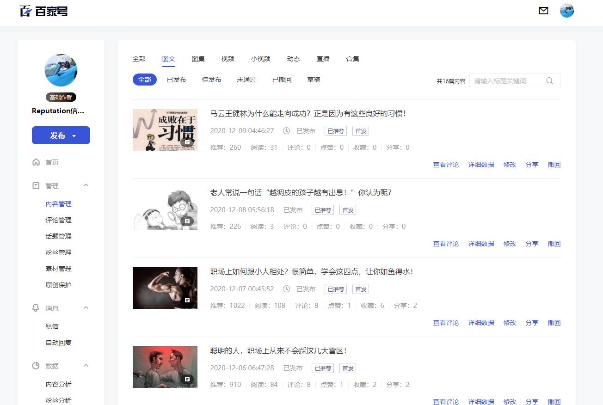Switch to the 直播 tab
Screen dimensions: 603x405
(x=323, y=59)
